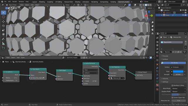Open the node editor Add menu
The width and height of the screenshot is (188, 106).
[18, 58]
